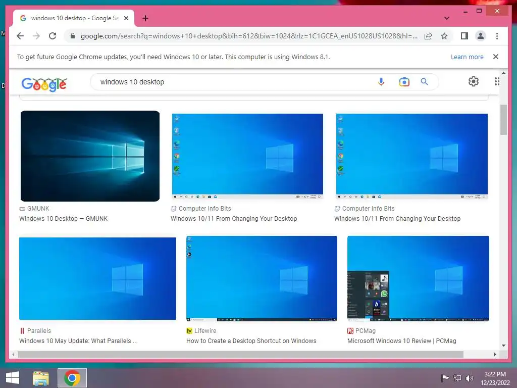This screenshot has width=517, height=388.
Task: Click the Learn more link
Action: click(x=467, y=57)
